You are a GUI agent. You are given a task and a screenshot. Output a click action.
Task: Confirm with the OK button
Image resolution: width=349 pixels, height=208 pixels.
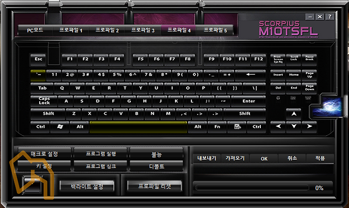click(x=264, y=159)
